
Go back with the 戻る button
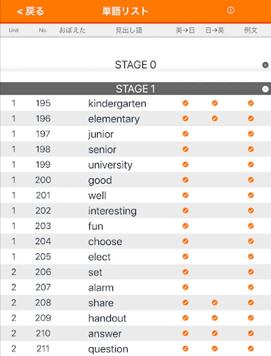click(30, 11)
